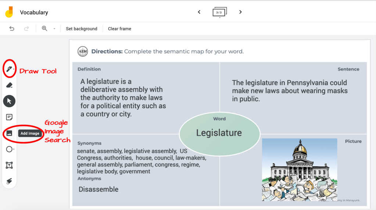The height and width of the screenshot is (210, 376).
Task: Click the Redo arrow
Action: pos(26,29)
